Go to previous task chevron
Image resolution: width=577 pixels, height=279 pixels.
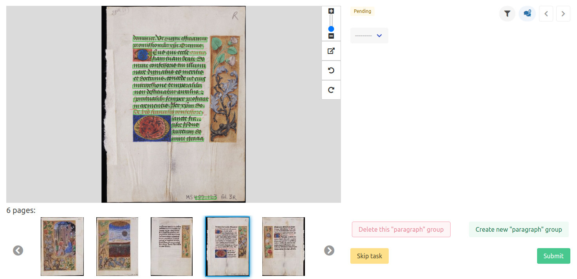pyautogui.click(x=546, y=14)
